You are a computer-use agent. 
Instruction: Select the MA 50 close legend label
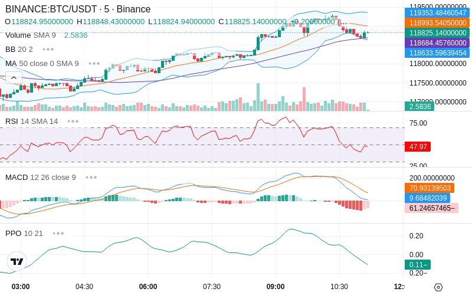pyautogui.click(x=42, y=64)
